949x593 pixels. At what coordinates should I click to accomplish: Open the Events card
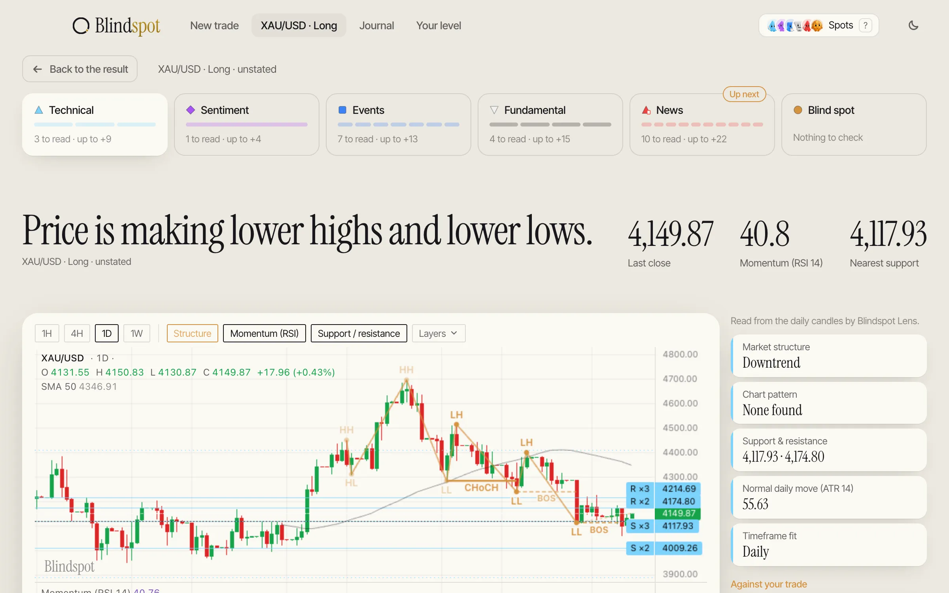point(399,125)
